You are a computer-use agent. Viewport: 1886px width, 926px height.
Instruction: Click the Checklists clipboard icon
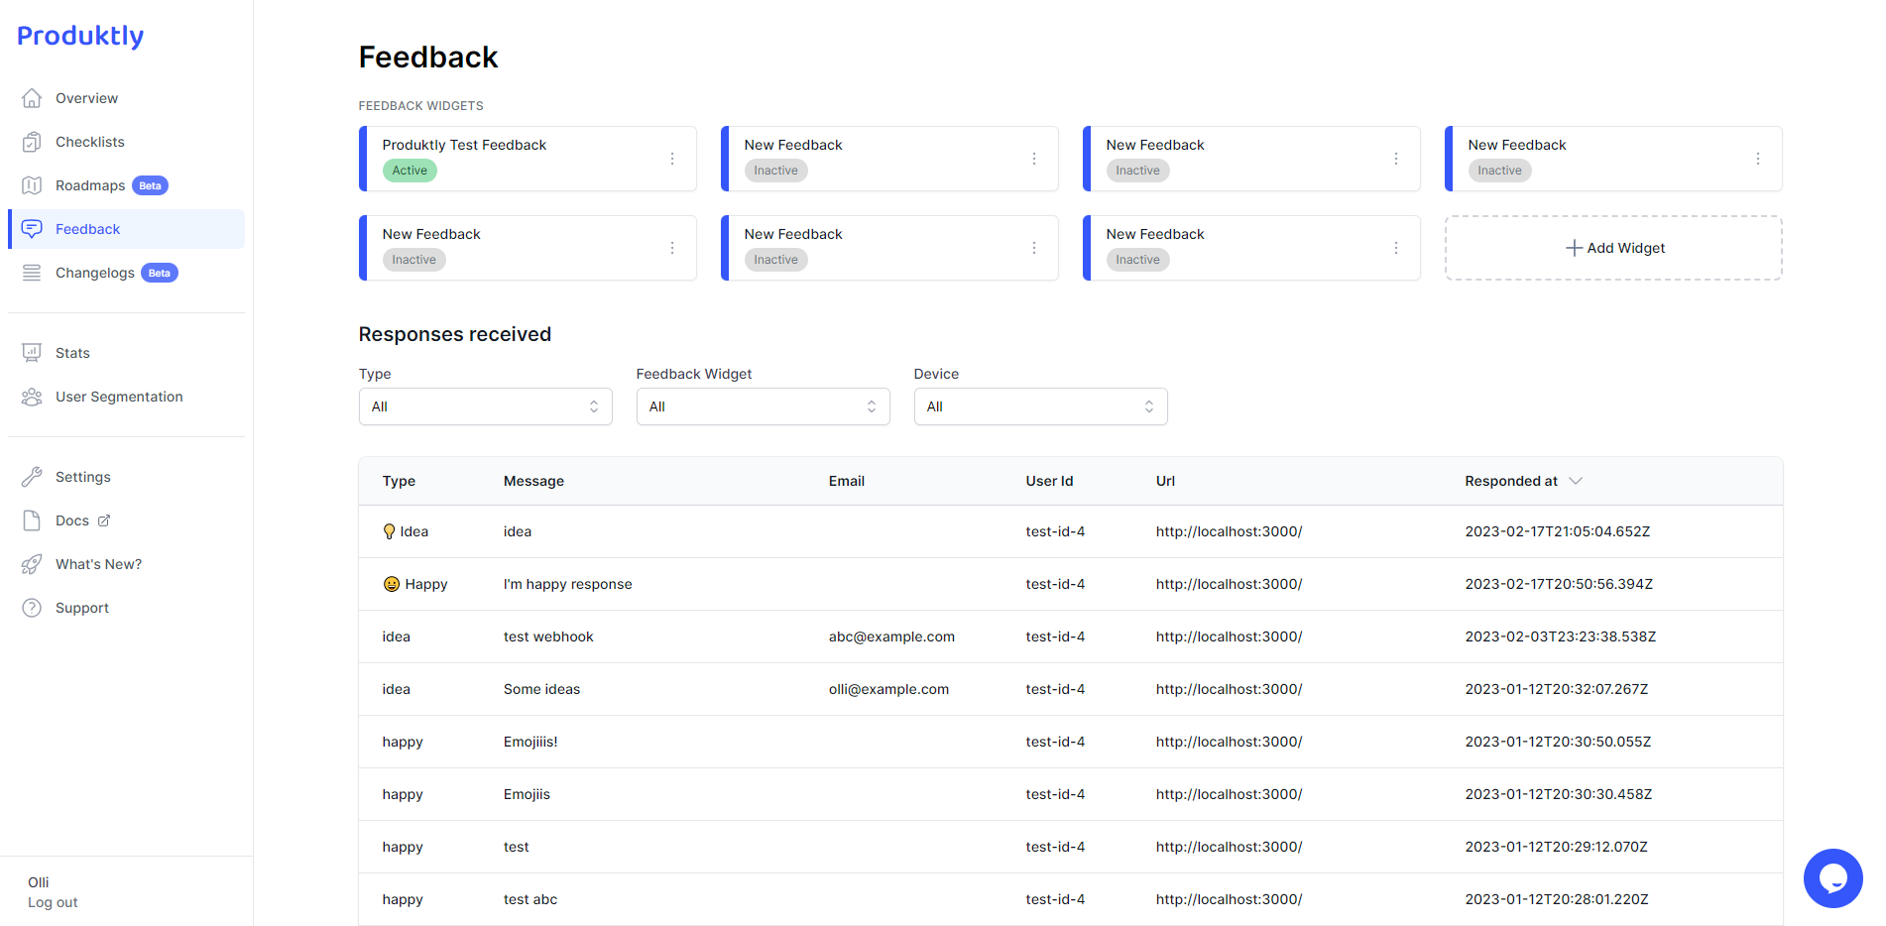tap(32, 142)
